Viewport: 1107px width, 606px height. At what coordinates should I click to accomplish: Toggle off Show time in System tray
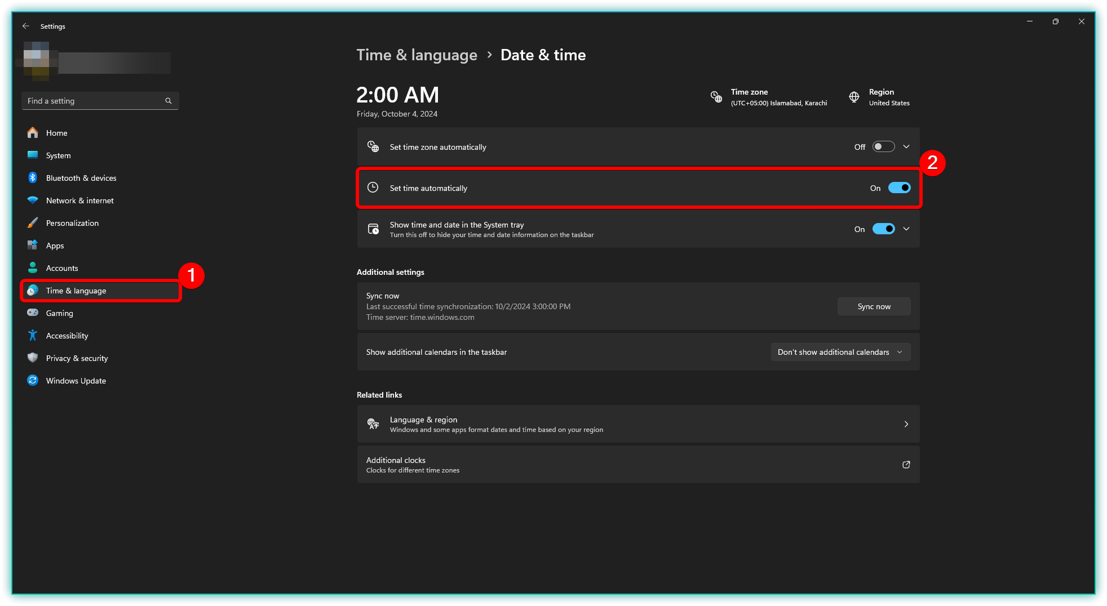click(x=883, y=229)
